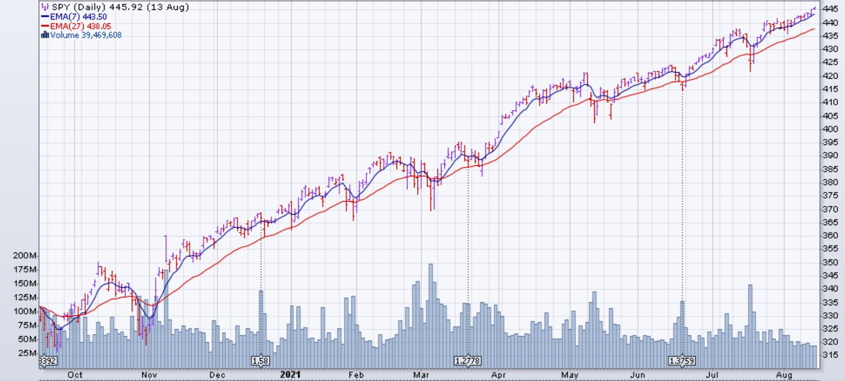Click the partially visible 3392 marker
The image size is (845, 381).
pos(47,361)
